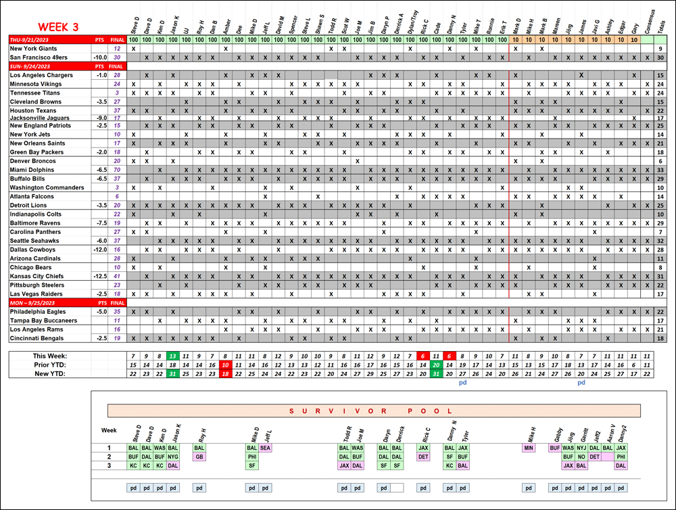Click the SEA pick under Jeff L
Screen dimensions: 676x510
pyautogui.click(x=265, y=448)
